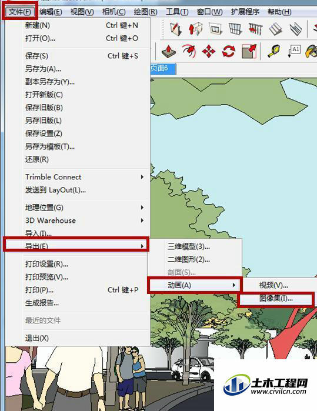This screenshot has height=411, width=317.
Task: Open the 扩展程序 menu
Action: coord(245,12)
